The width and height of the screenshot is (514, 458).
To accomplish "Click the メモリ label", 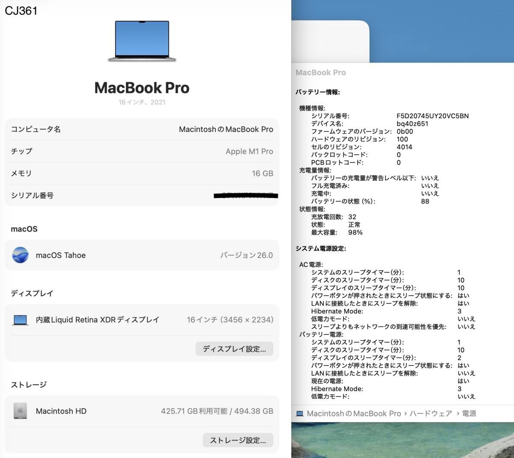I will 21,174.
